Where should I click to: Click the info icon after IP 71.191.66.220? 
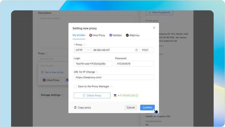click(137, 95)
